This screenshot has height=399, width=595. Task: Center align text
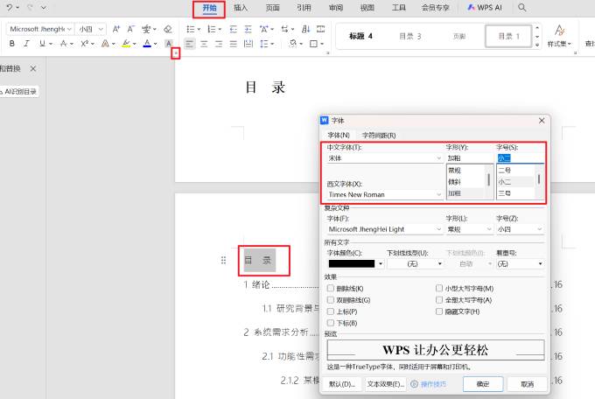204,44
